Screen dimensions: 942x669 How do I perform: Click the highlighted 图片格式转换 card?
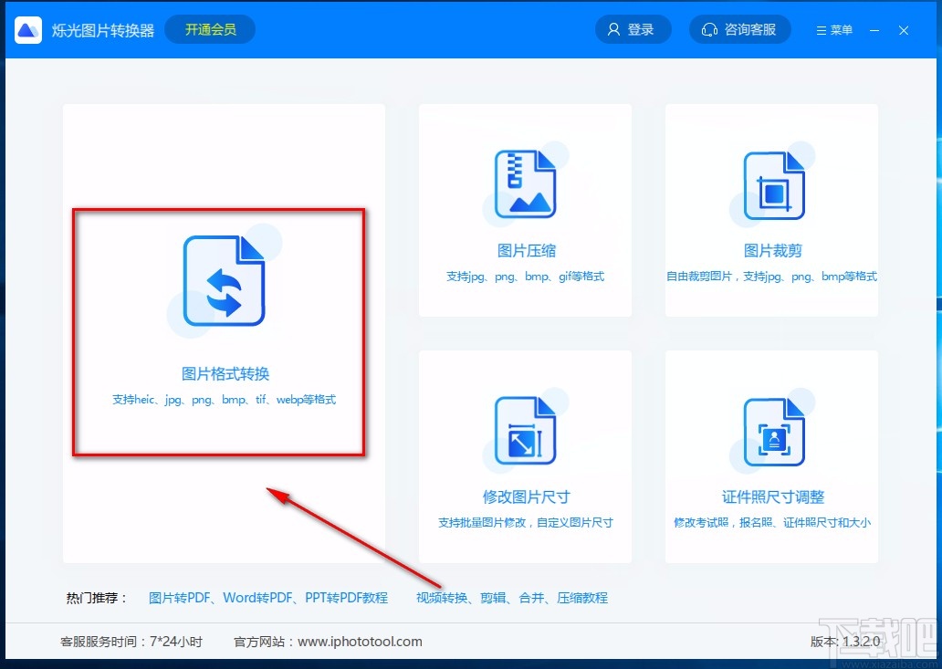[x=219, y=333]
